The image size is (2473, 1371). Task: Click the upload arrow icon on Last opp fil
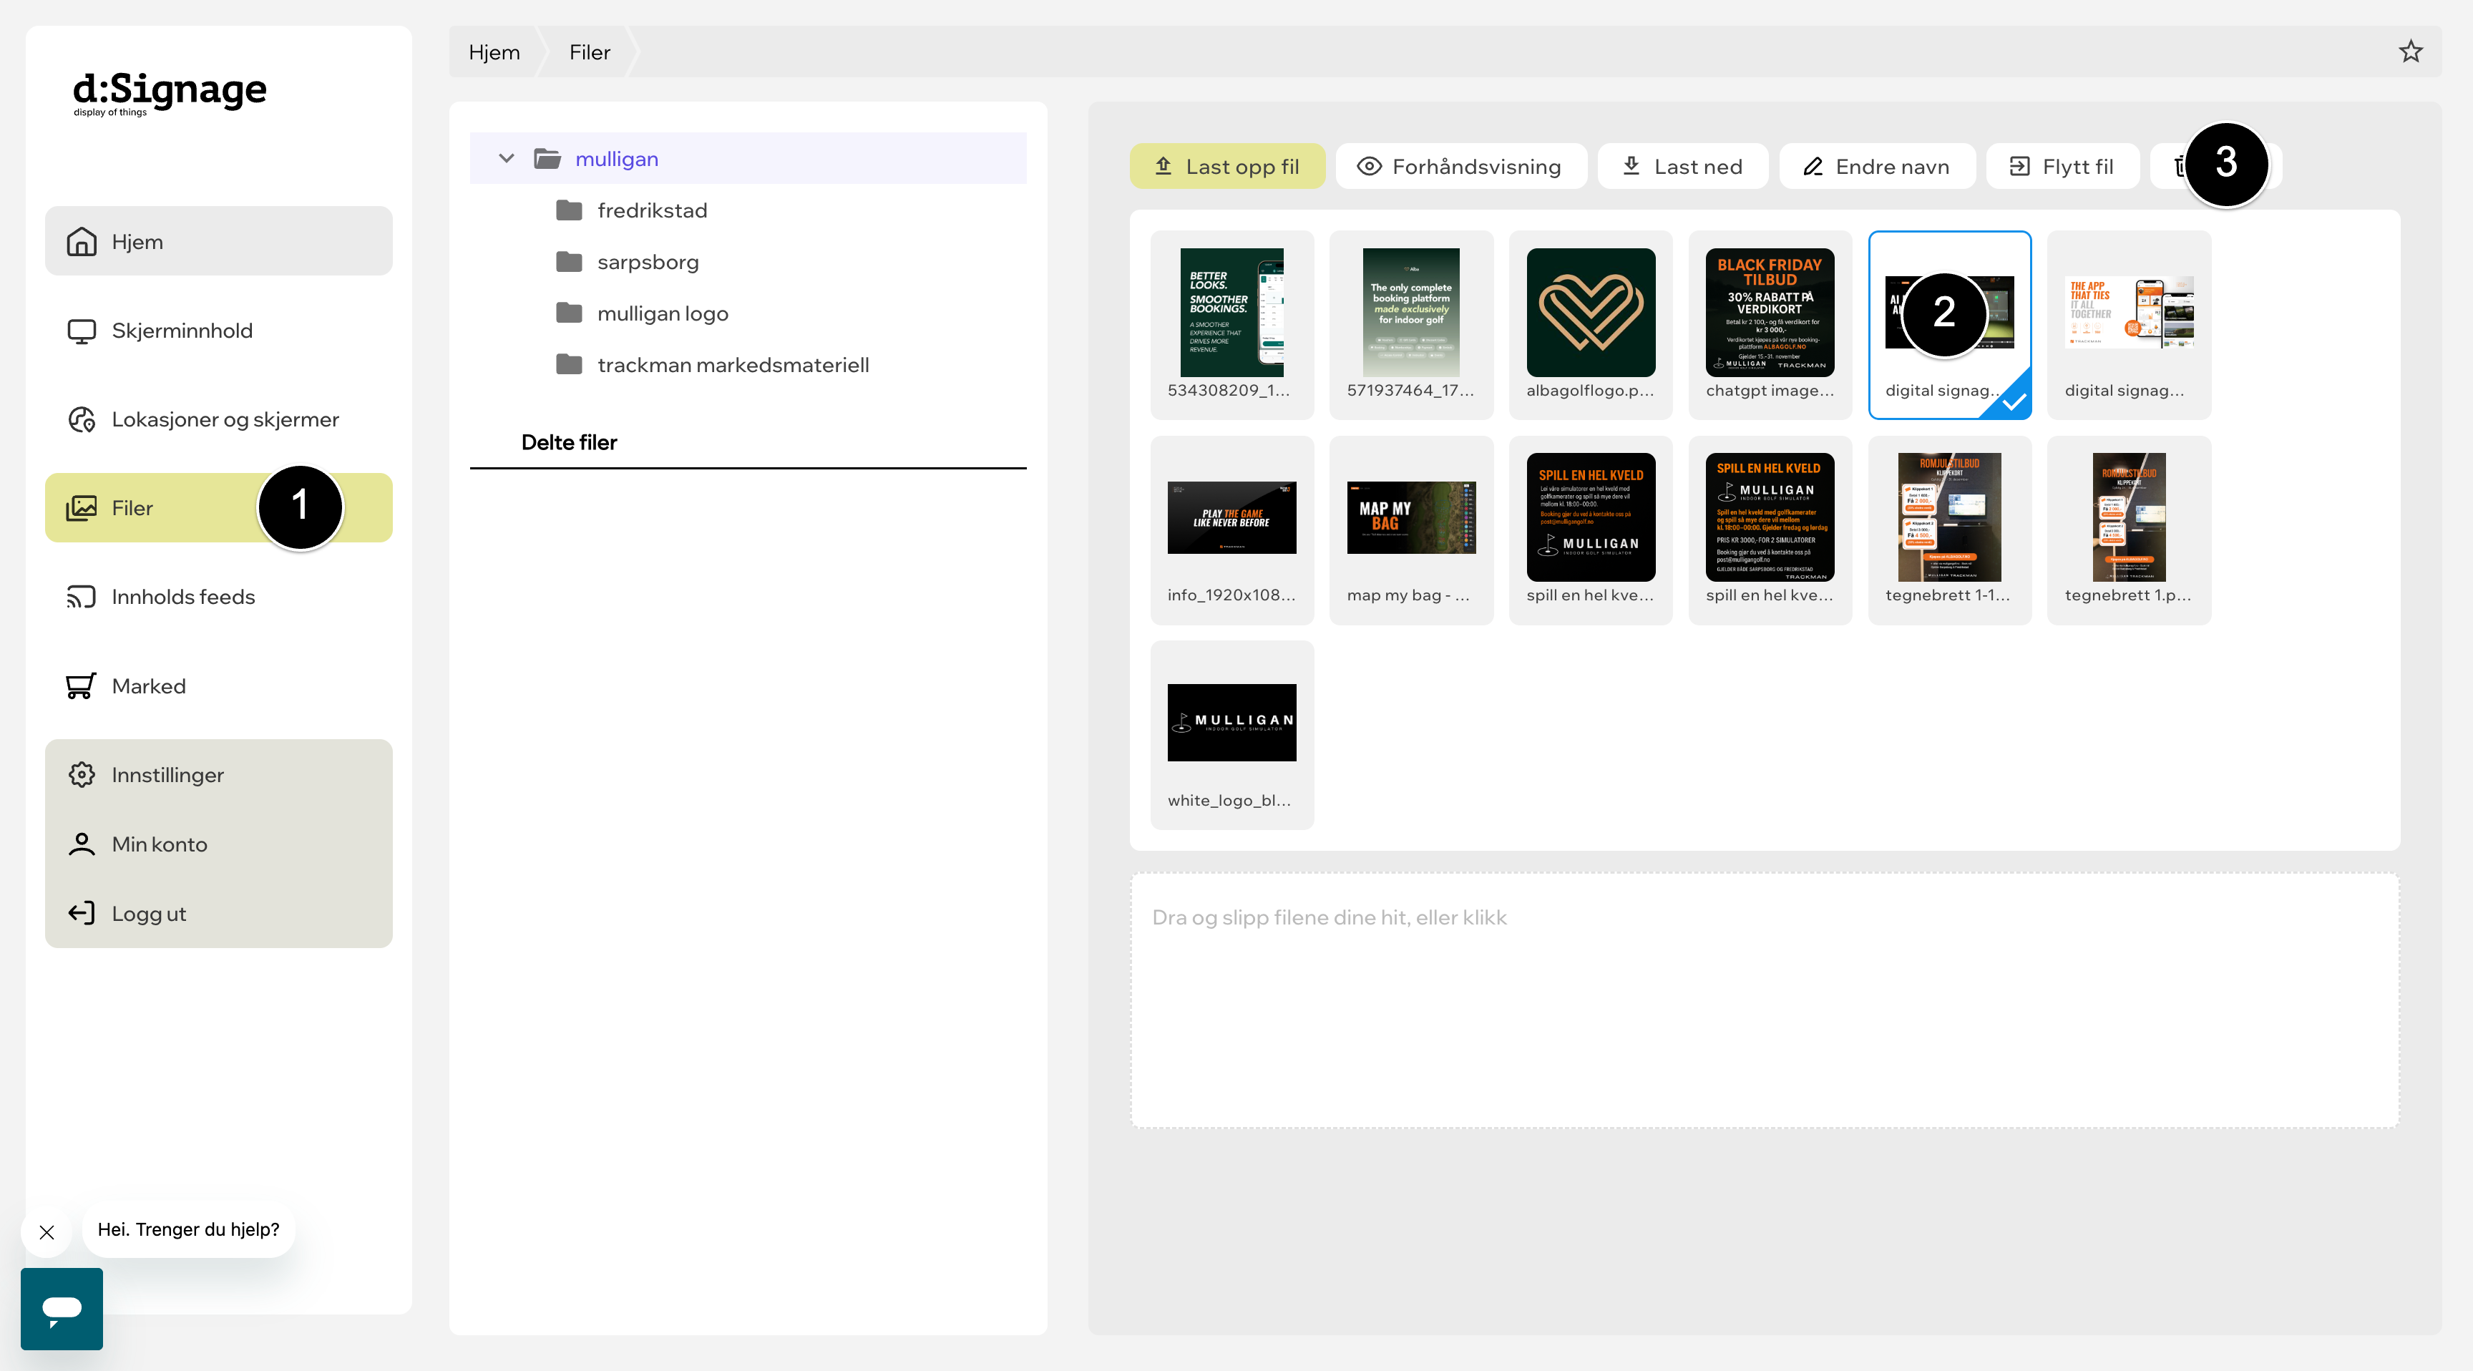click(x=1164, y=166)
